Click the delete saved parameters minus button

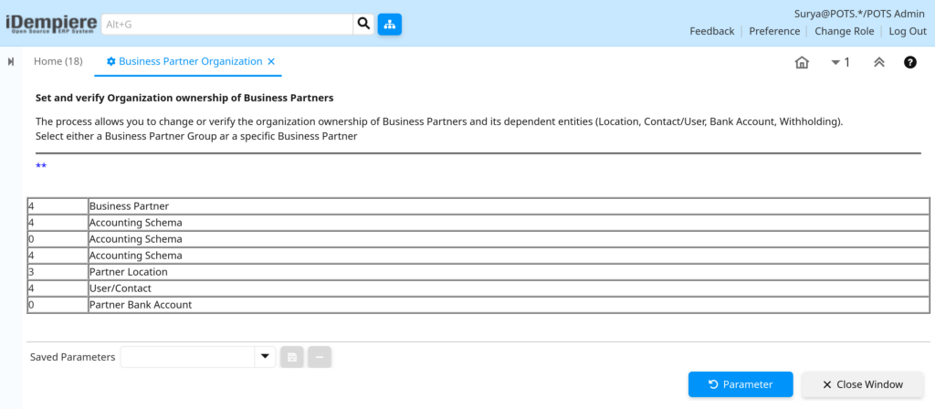coord(320,357)
